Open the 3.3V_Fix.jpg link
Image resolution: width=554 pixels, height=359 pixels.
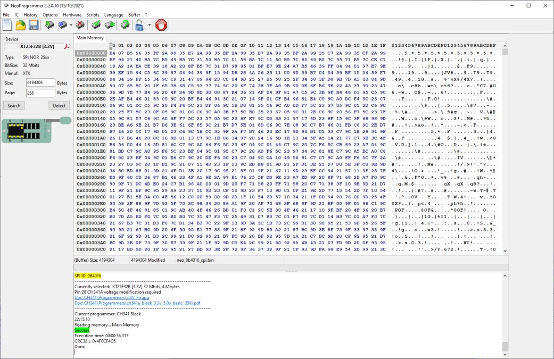tap(112, 298)
